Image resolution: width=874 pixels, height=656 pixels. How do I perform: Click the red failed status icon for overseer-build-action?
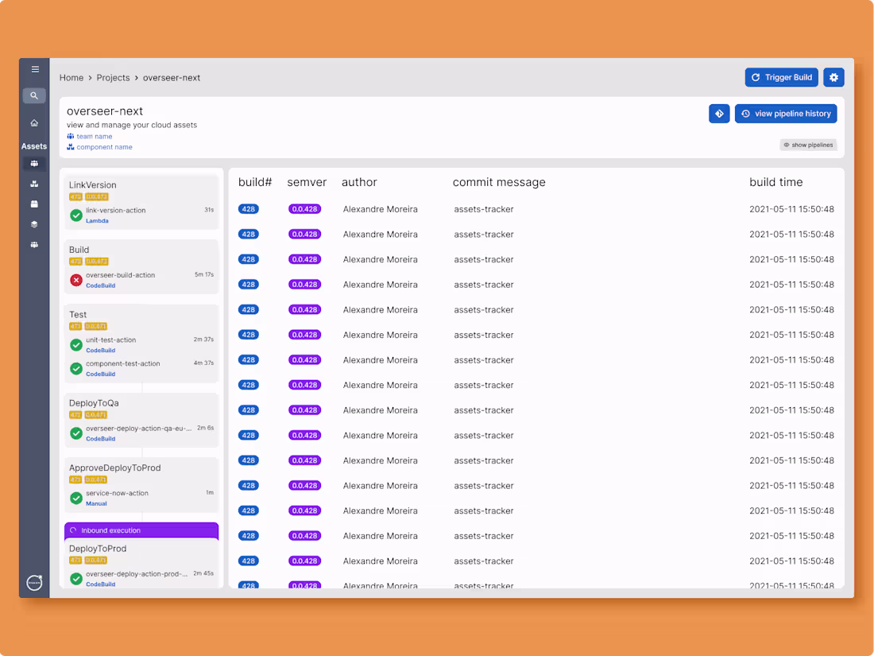(x=76, y=280)
